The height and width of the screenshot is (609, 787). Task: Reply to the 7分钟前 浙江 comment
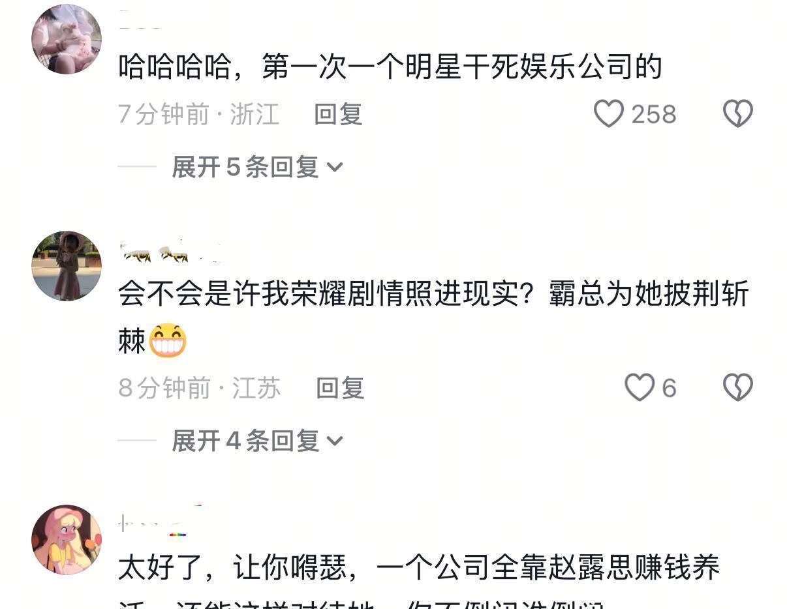point(338,114)
